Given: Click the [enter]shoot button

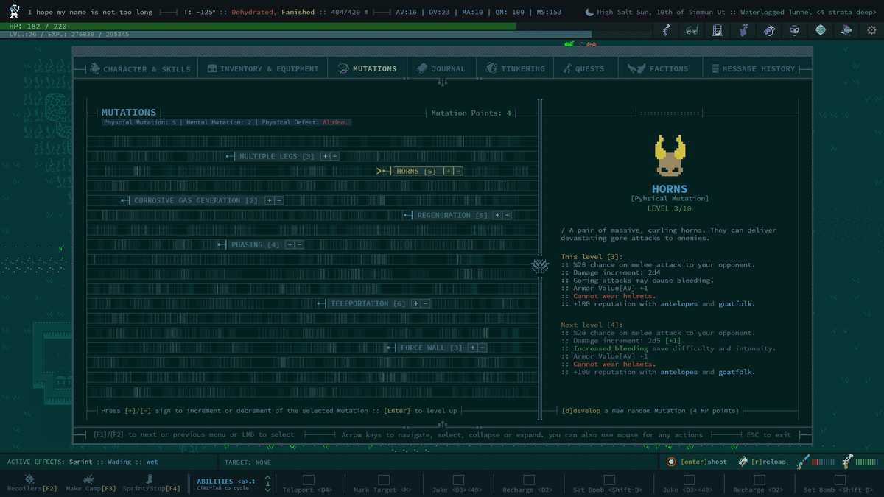Looking at the screenshot, I should 704,462.
